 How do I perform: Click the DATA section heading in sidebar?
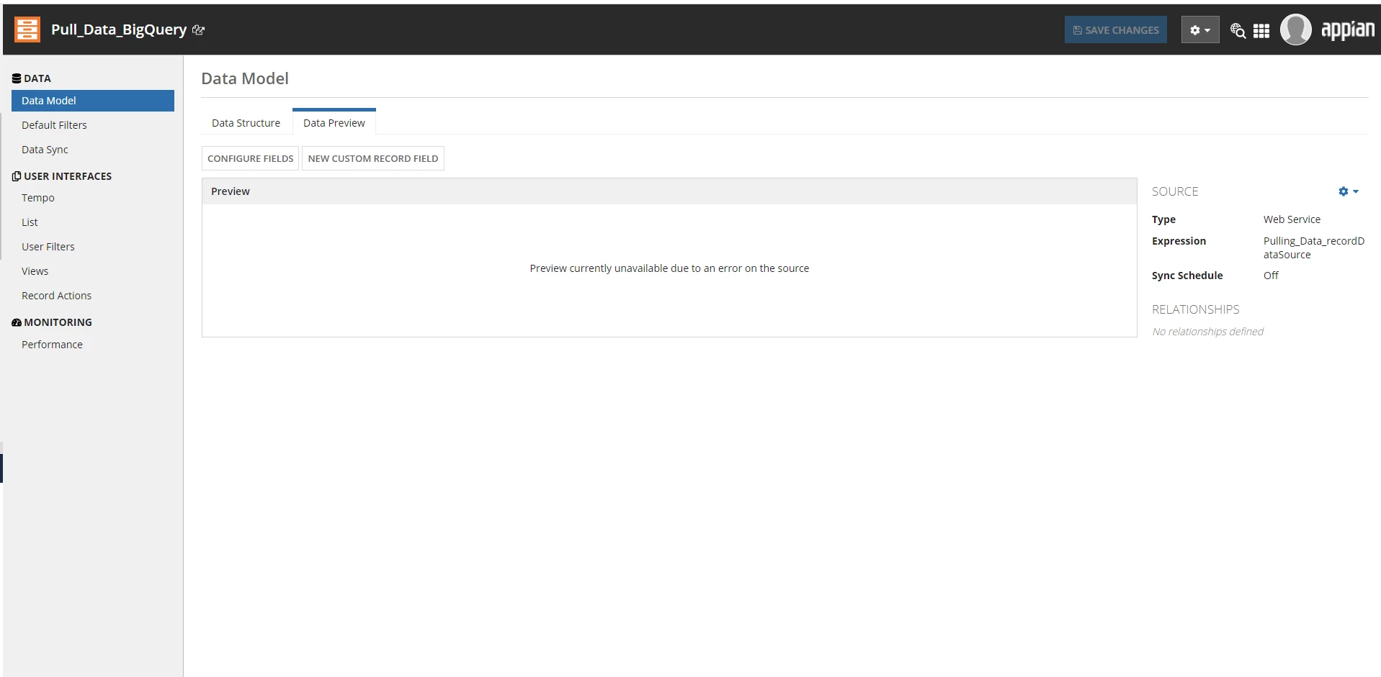coord(32,78)
